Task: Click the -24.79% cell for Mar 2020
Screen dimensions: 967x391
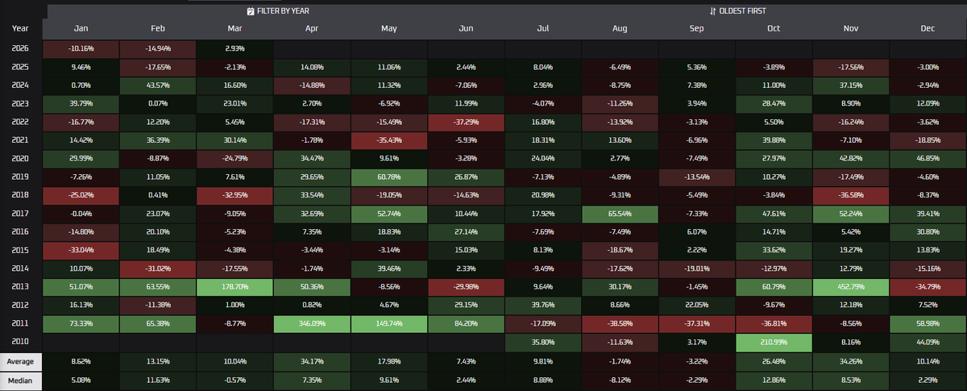Action: 234,158
